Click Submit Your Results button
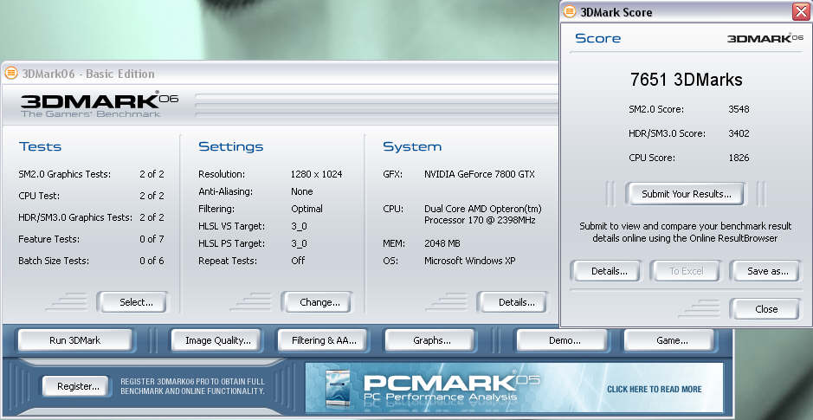Viewport: 813px width, 420px height. (686, 194)
